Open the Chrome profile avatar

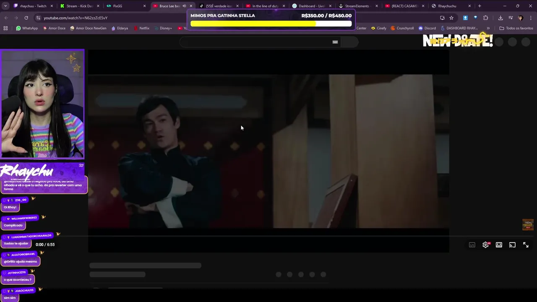[x=521, y=18]
